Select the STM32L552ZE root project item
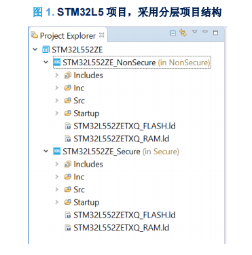 tap(73, 50)
